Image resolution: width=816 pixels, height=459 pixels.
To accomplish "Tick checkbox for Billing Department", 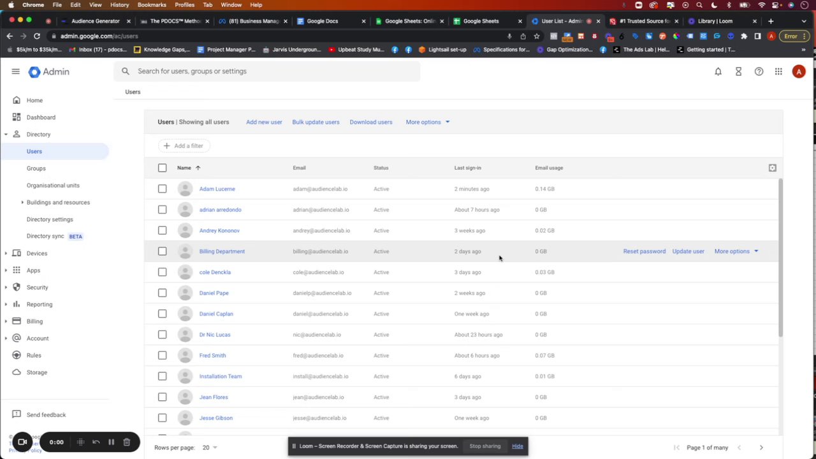I will pyautogui.click(x=162, y=251).
